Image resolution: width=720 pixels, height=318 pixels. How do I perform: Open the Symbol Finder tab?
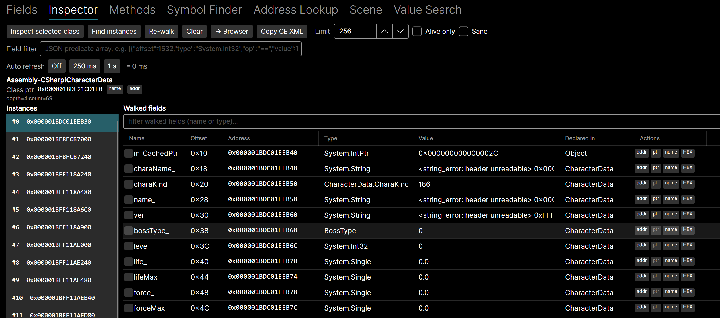pos(204,10)
